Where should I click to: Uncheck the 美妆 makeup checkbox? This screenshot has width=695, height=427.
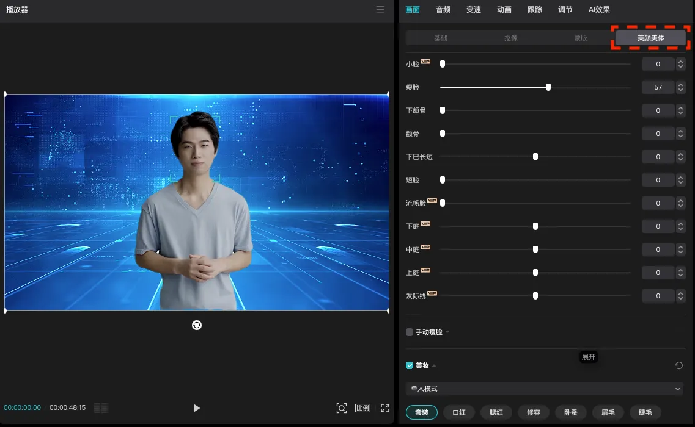click(410, 365)
